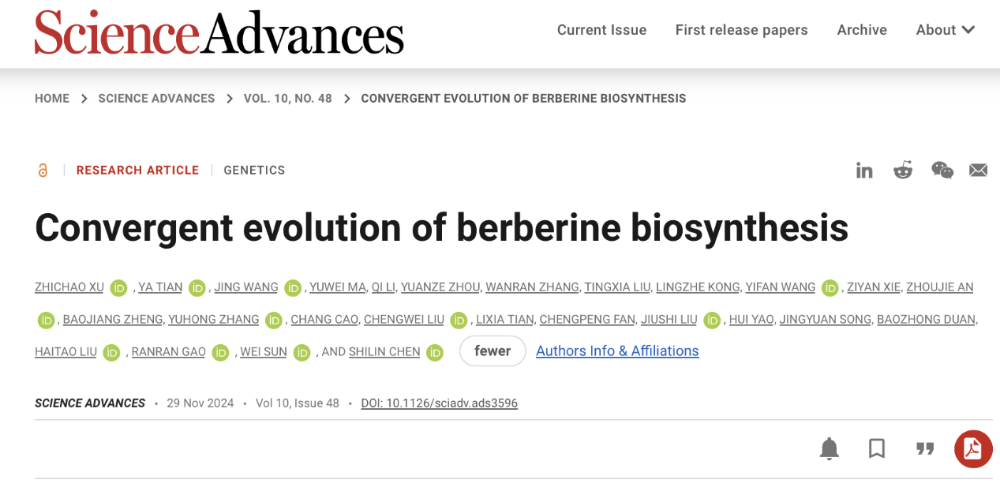Open Authors Info & Affiliations link
Viewport: 1000px width, 491px height.
coord(617,351)
